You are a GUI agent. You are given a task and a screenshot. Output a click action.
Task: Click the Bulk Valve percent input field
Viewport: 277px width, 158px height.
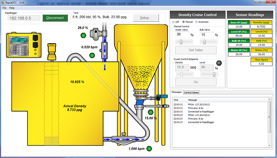coord(207,35)
